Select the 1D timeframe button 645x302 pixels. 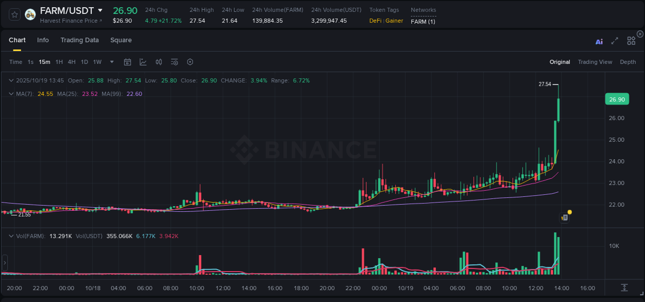(x=84, y=62)
